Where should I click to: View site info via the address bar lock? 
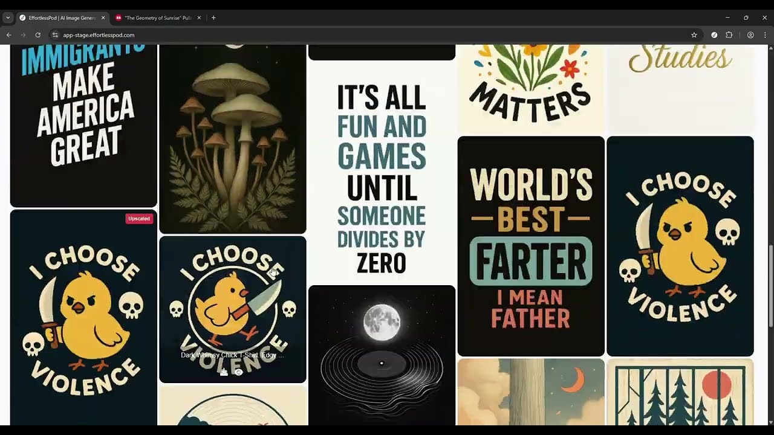tap(56, 35)
